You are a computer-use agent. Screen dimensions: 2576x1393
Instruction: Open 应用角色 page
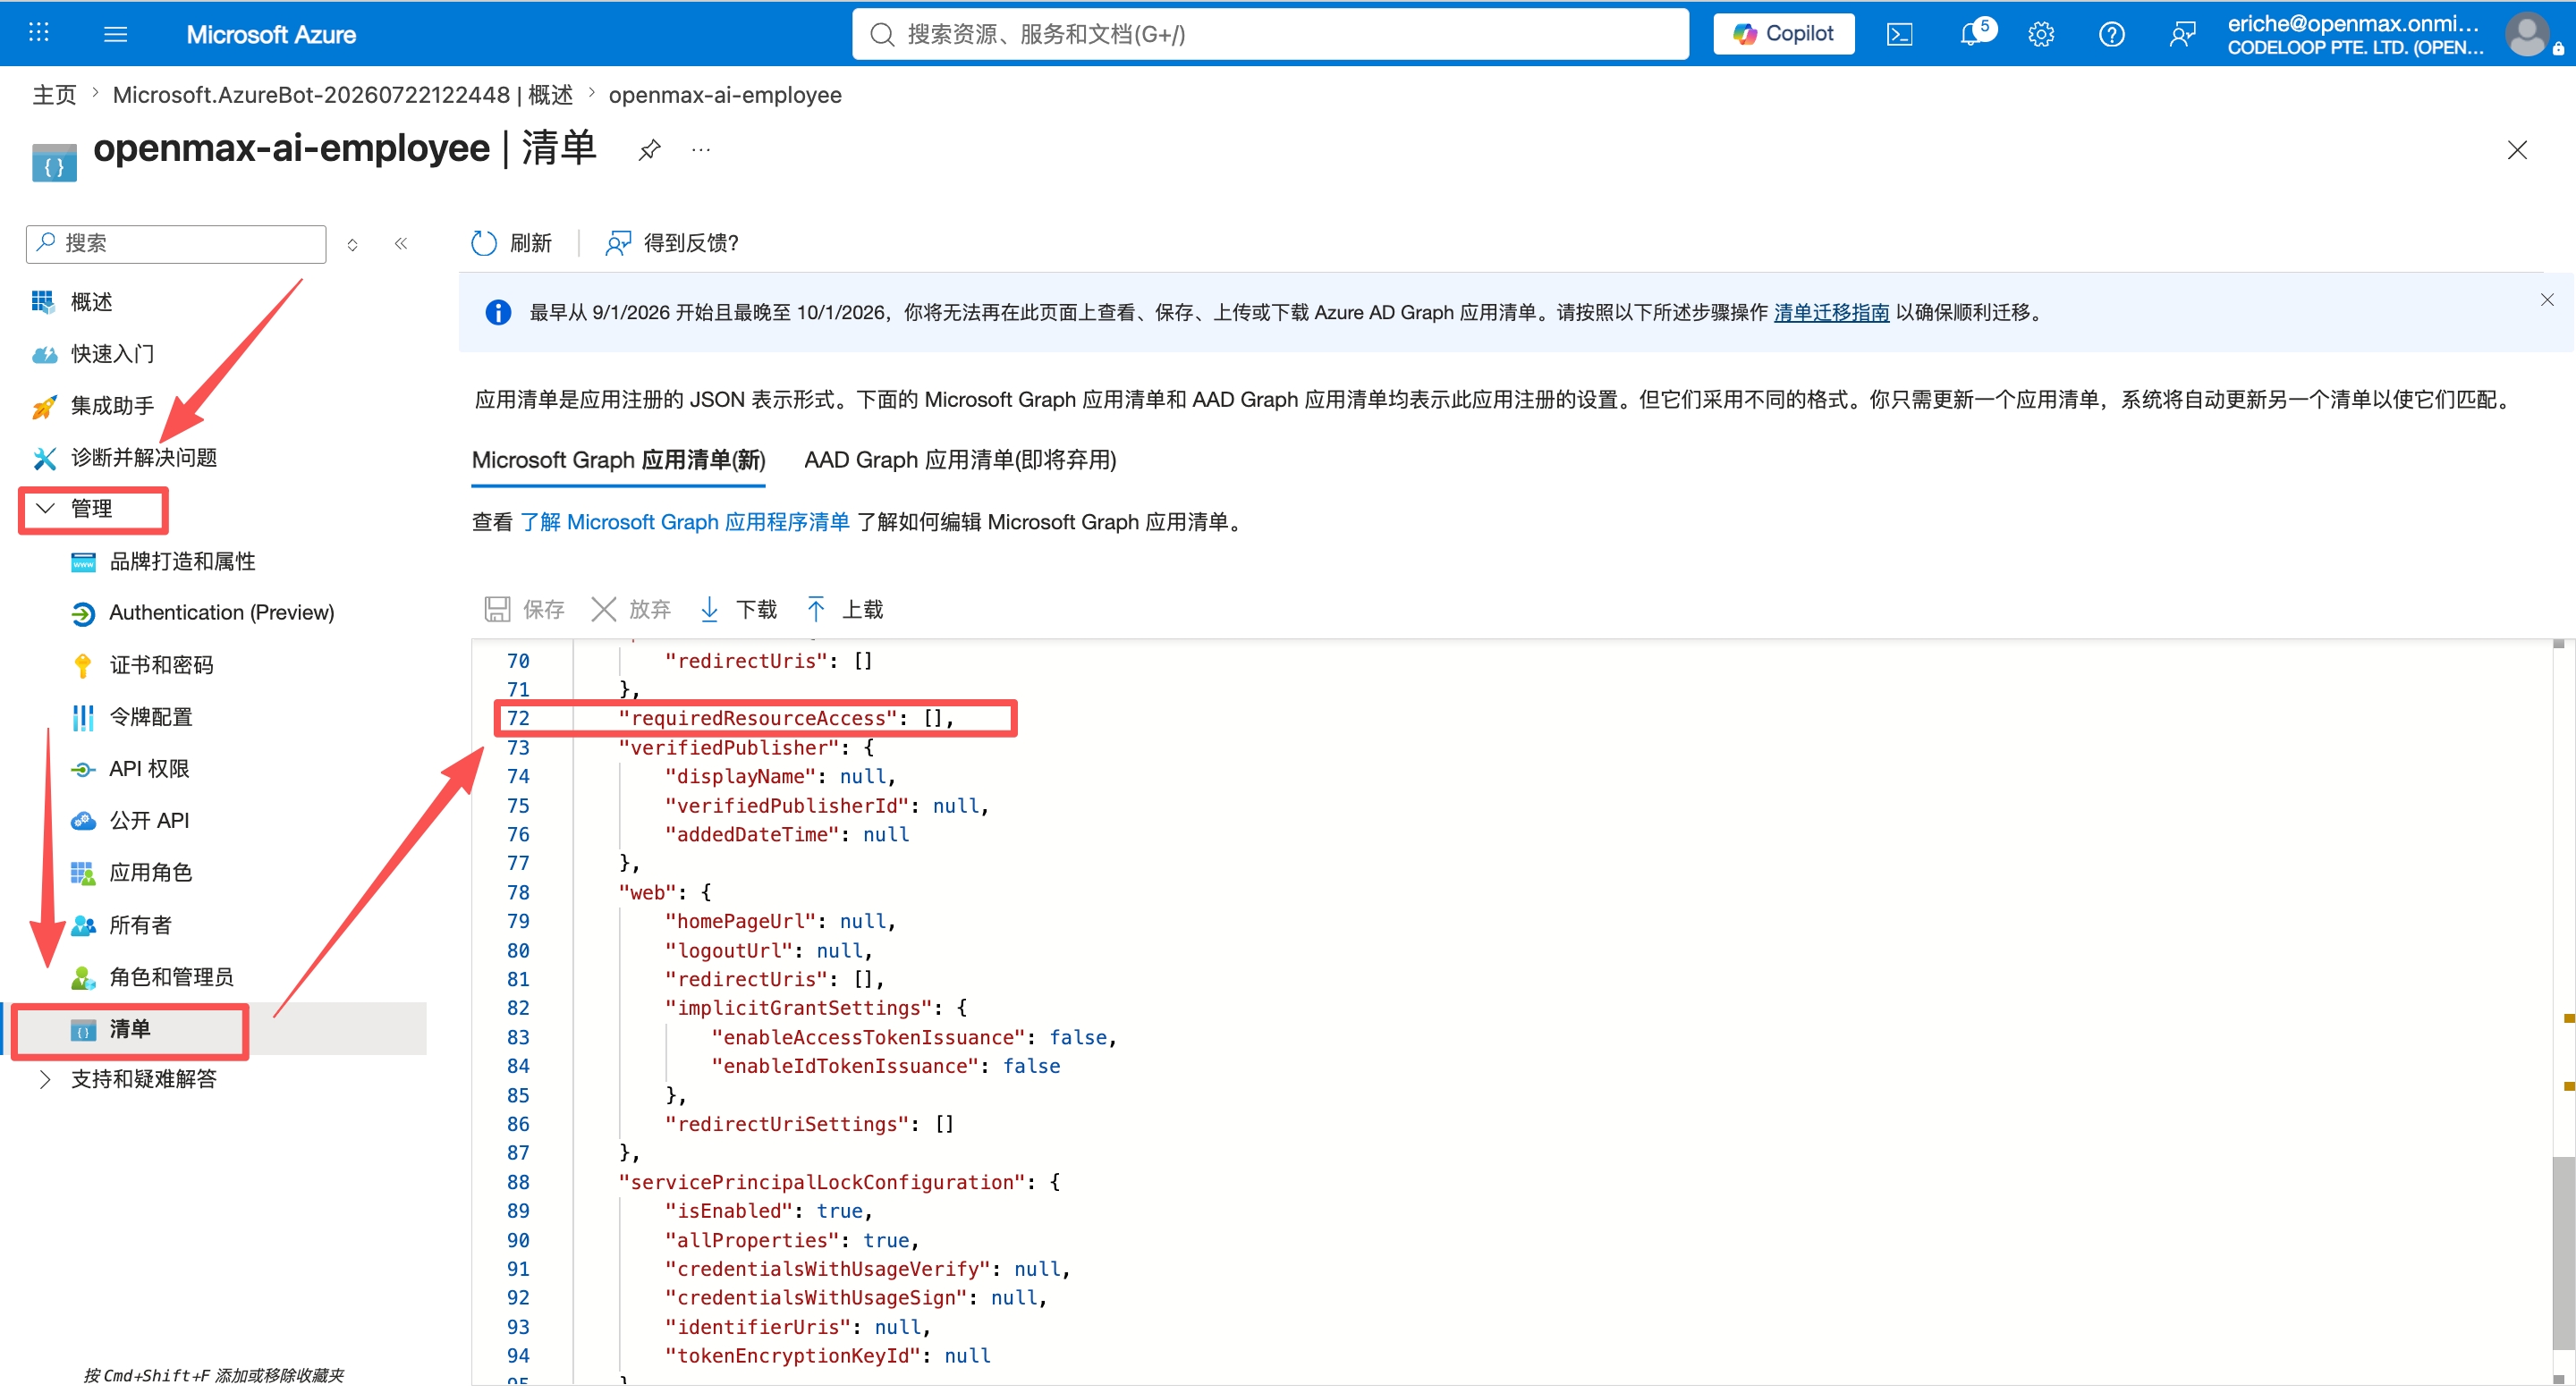[150, 873]
